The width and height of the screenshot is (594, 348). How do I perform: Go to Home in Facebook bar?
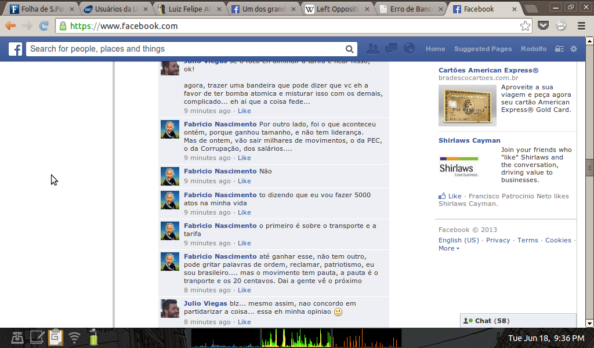[435, 49]
